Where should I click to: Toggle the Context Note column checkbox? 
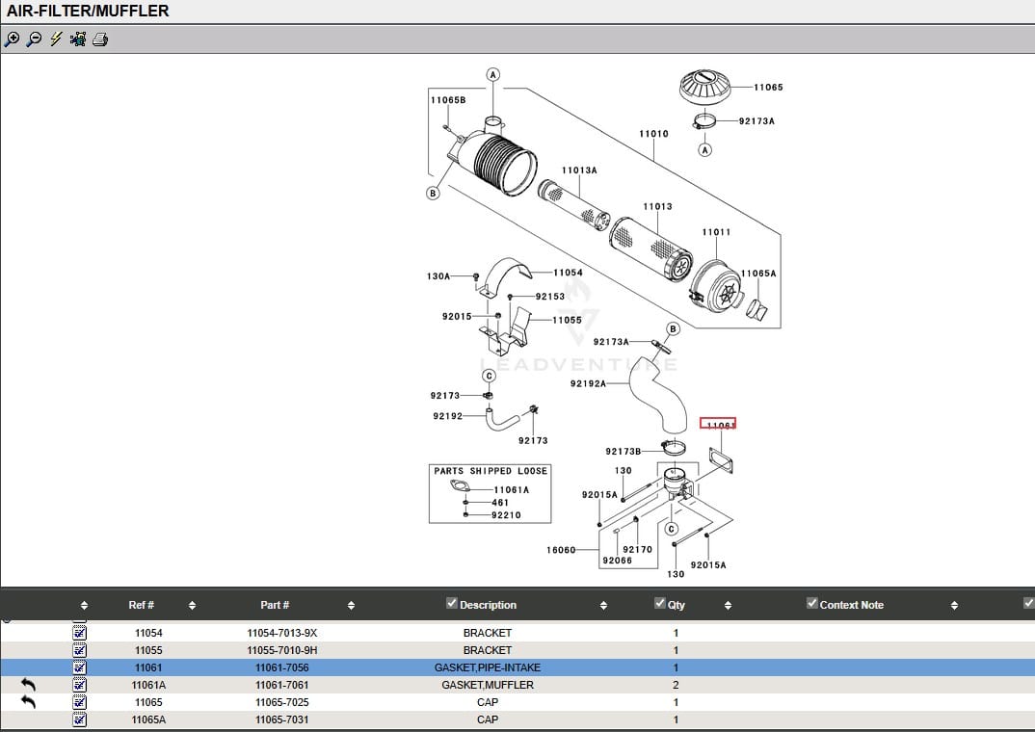811,604
